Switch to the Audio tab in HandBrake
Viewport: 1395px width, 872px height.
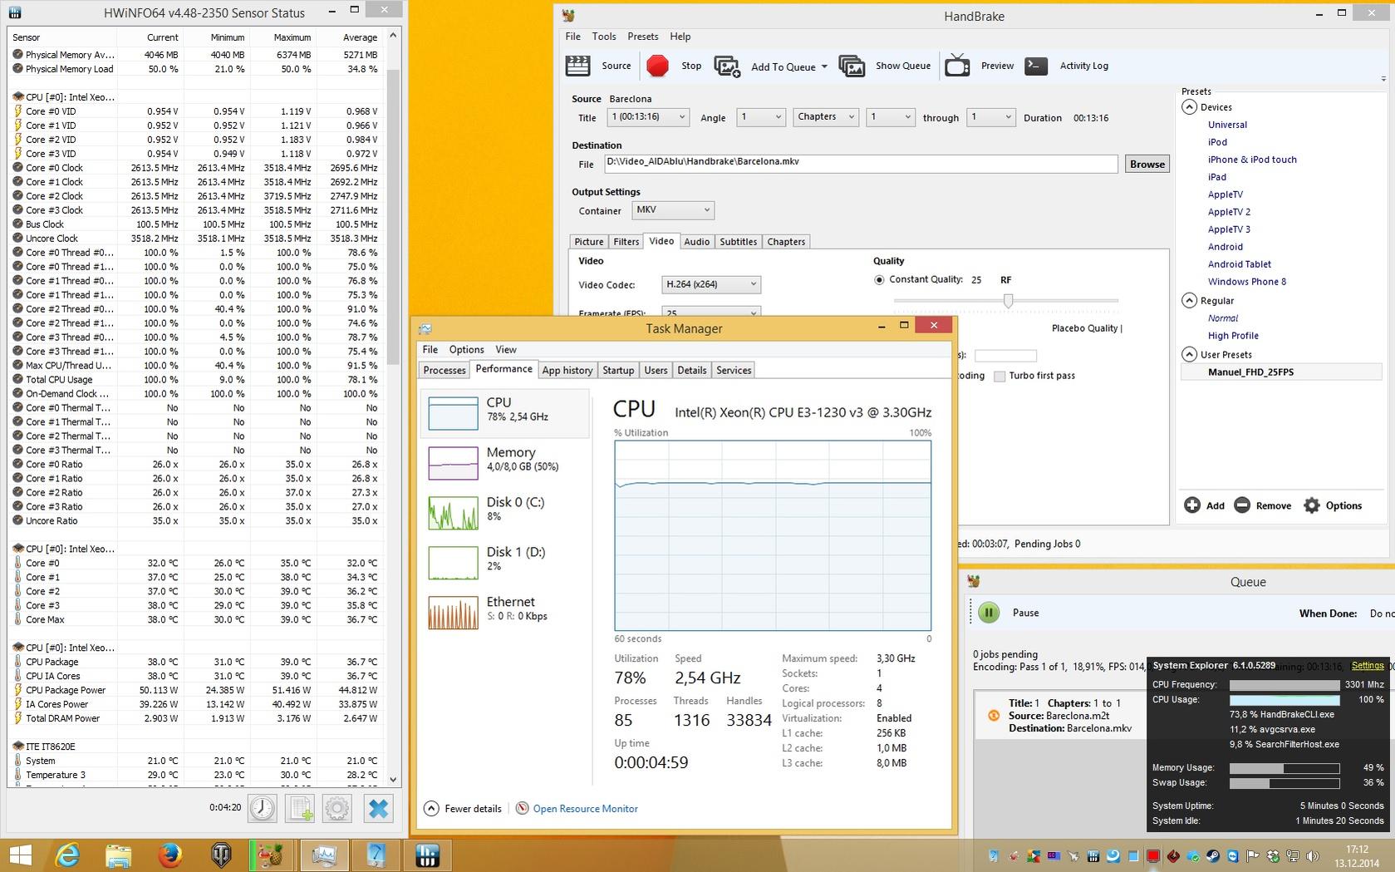pos(696,242)
